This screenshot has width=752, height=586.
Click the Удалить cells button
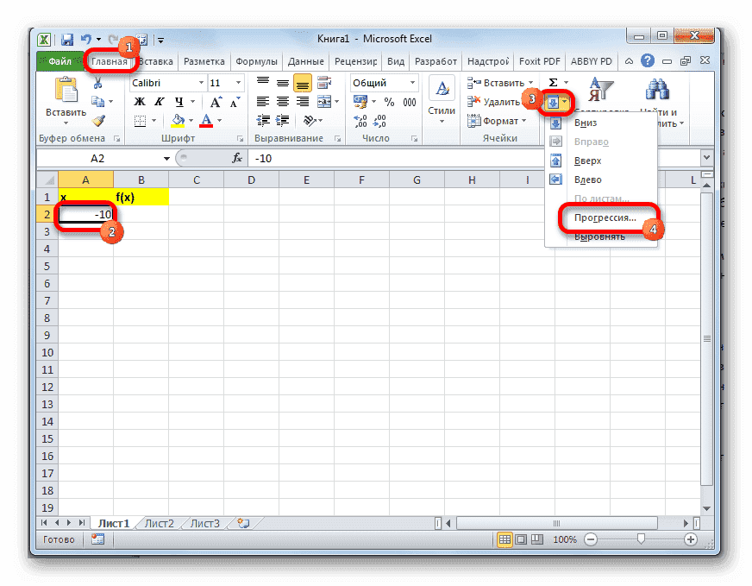(494, 102)
